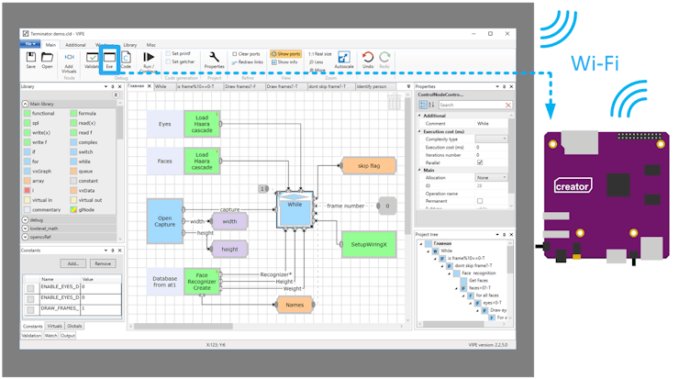Switch to the Additional ribbon tab
679x379 pixels.
75,45
